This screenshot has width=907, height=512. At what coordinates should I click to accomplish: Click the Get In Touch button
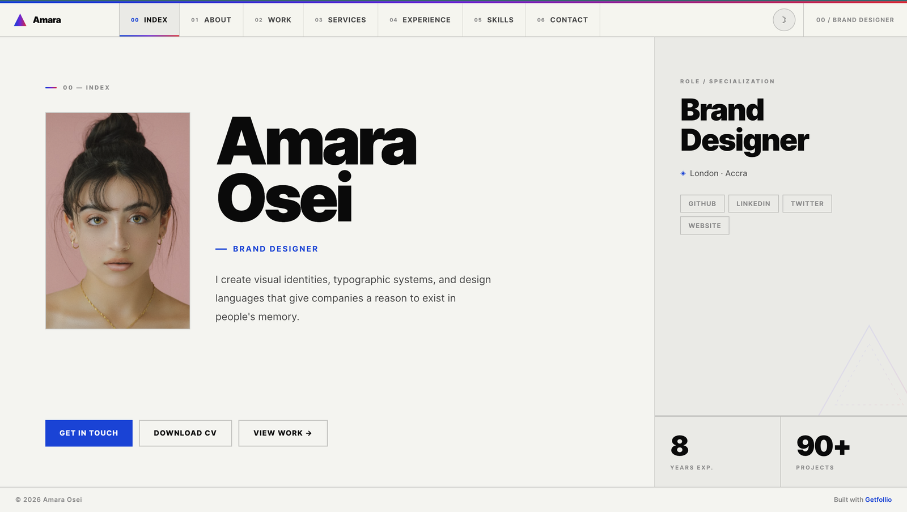(89, 433)
